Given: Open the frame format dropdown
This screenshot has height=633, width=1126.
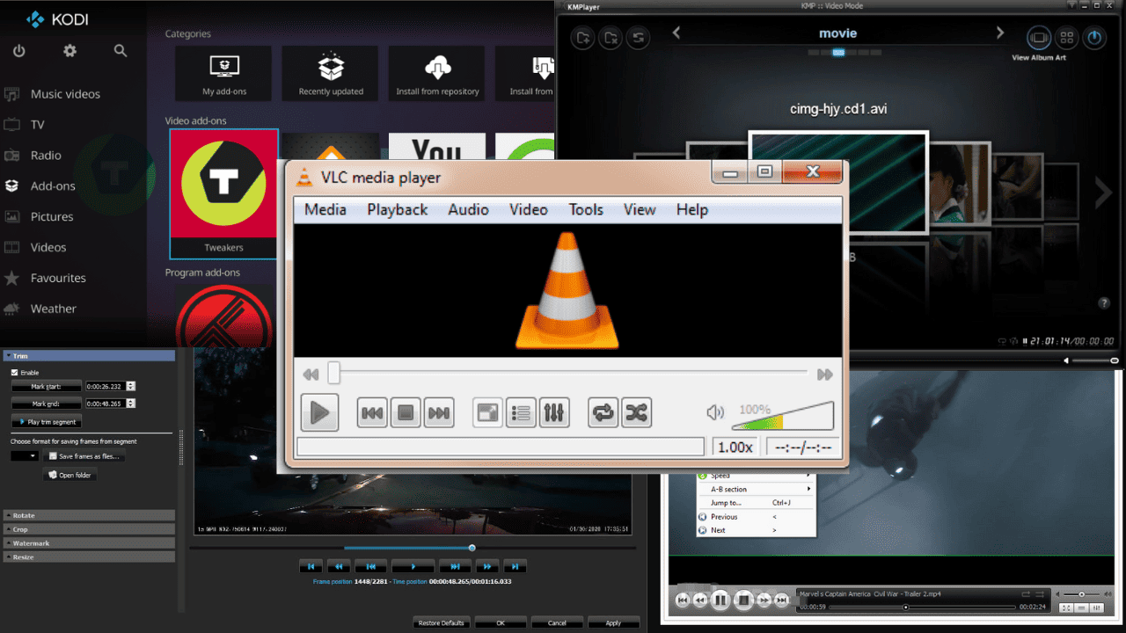Looking at the screenshot, I should 25,456.
